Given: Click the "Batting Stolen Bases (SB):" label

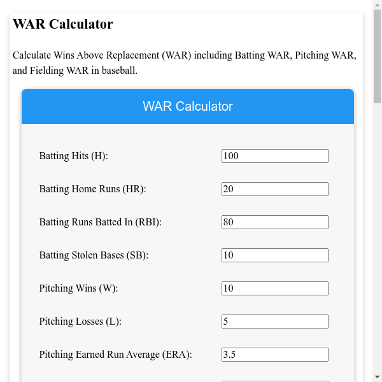Looking at the screenshot, I should tap(94, 255).
